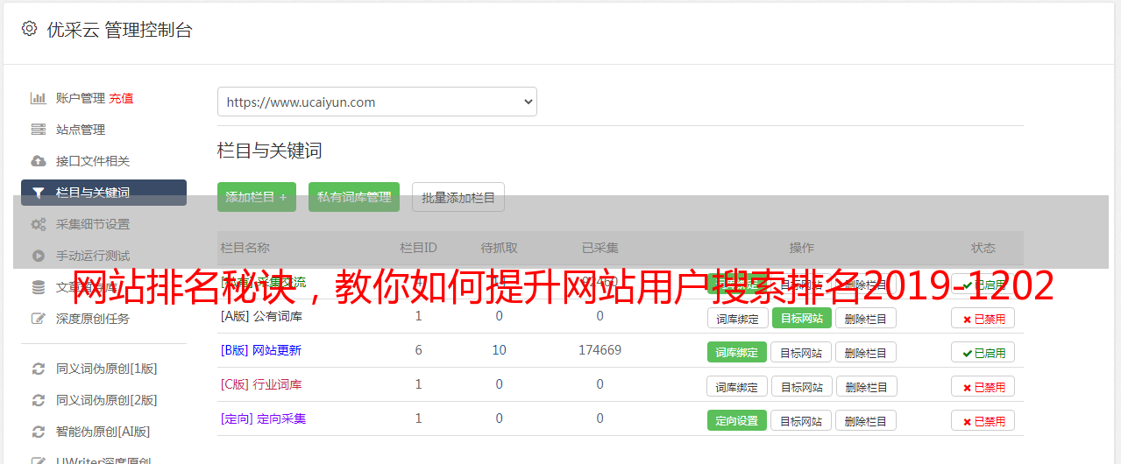Click the pending count 10 for 网站更新
Viewport: 1121px width, 464px height.
(x=499, y=350)
